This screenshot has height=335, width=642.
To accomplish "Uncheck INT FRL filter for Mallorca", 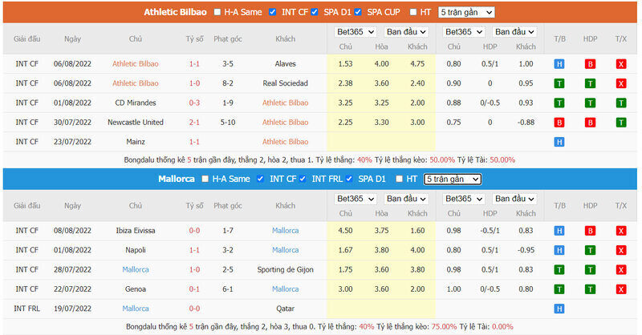I will click(x=303, y=179).
